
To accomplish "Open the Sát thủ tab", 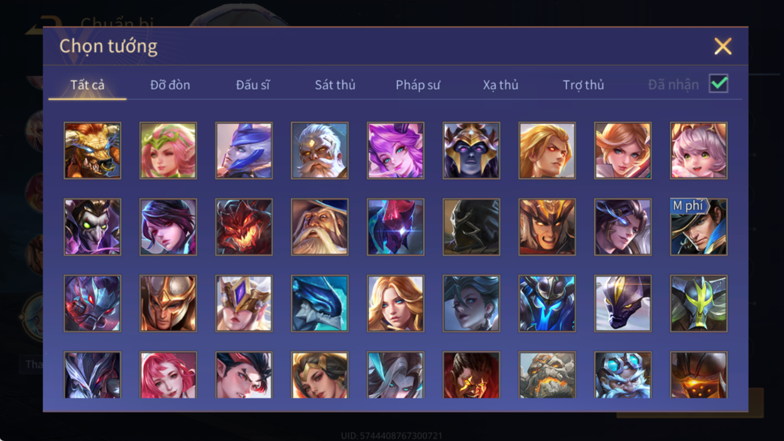I will tap(335, 85).
